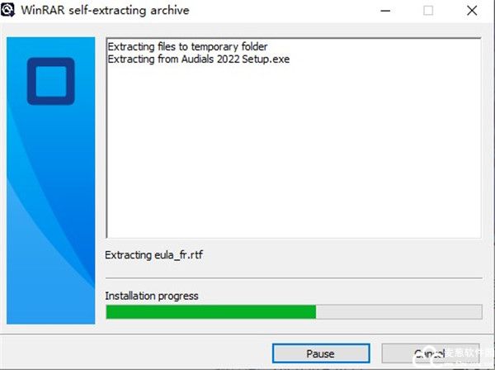Click the green filled part of progress bar

pyautogui.click(x=211, y=312)
